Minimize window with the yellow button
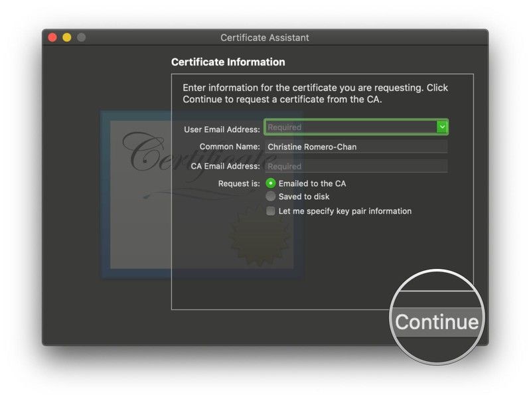 coord(67,38)
